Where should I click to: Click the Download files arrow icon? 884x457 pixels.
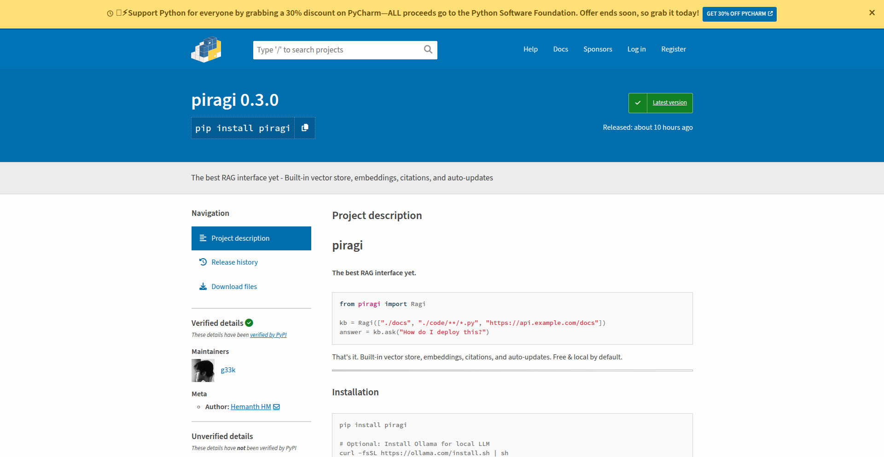coord(203,286)
